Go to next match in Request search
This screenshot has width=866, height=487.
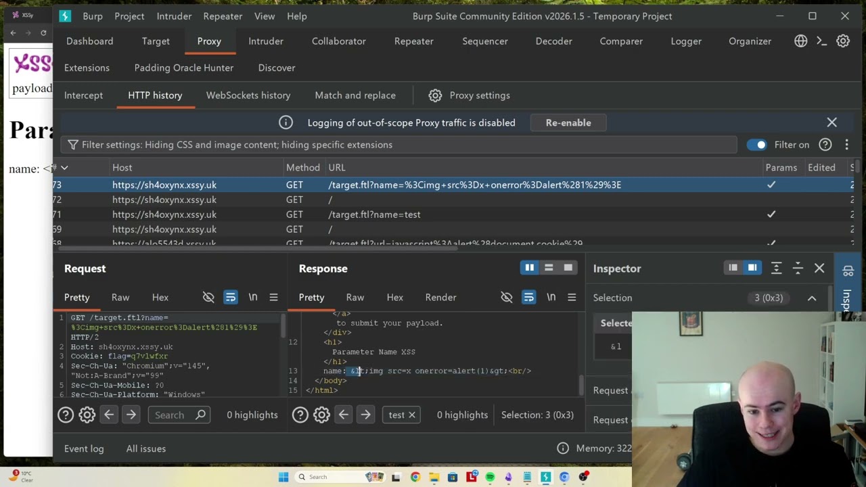tap(131, 415)
